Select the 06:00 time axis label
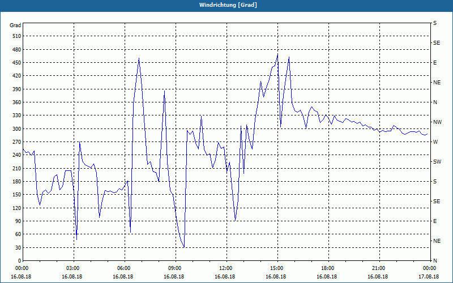Viewport: 453px width, 283px height. tap(125, 268)
